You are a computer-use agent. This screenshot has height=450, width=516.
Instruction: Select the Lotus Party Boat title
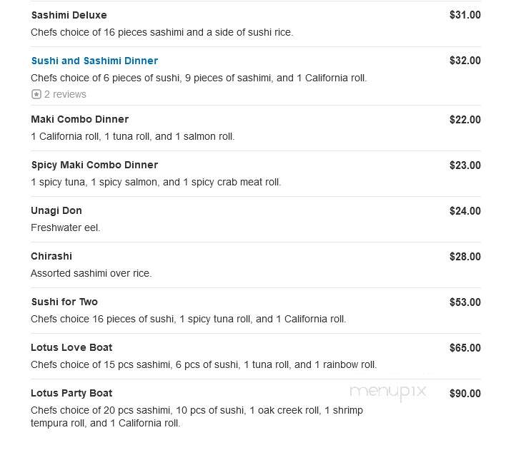point(71,393)
